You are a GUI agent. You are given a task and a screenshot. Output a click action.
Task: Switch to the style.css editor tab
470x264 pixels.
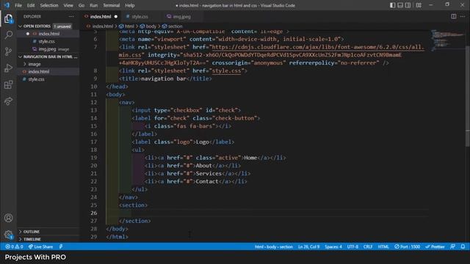coord(140,16)
